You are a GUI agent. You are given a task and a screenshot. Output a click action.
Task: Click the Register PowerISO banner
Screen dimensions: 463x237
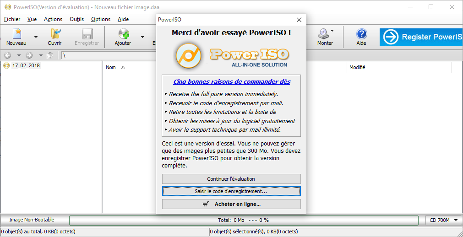(421, 37)
